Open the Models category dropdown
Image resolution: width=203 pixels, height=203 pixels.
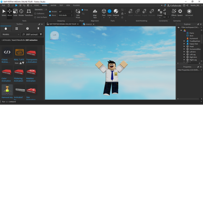click(11, 34)
